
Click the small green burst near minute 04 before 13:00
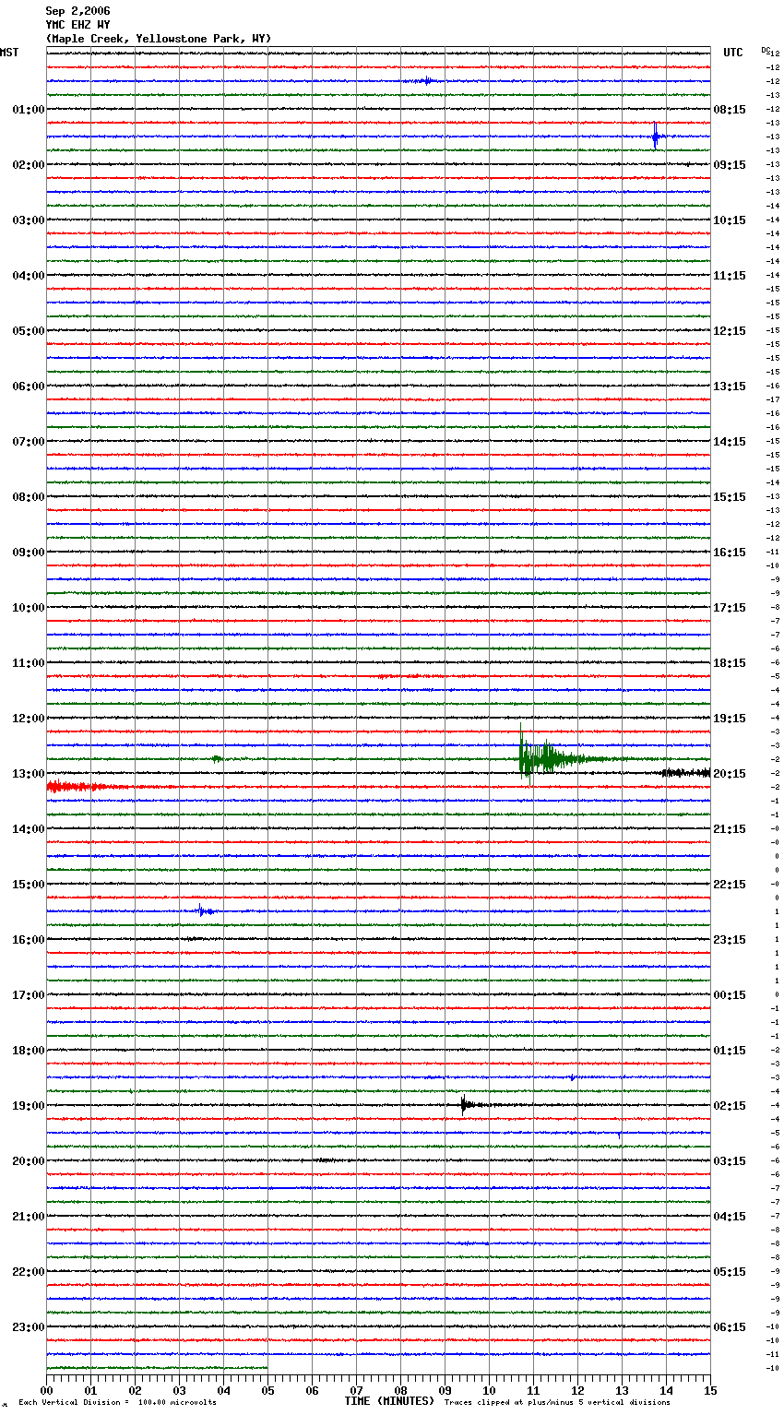(x=217, y=759)
